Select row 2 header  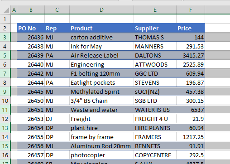(5, 28)
